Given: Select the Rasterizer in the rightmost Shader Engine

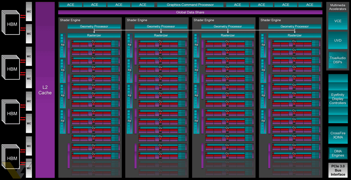Looking at the screenshot, I should pos(295,35).
